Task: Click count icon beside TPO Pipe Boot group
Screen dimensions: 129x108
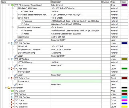Action: (12, 69)
